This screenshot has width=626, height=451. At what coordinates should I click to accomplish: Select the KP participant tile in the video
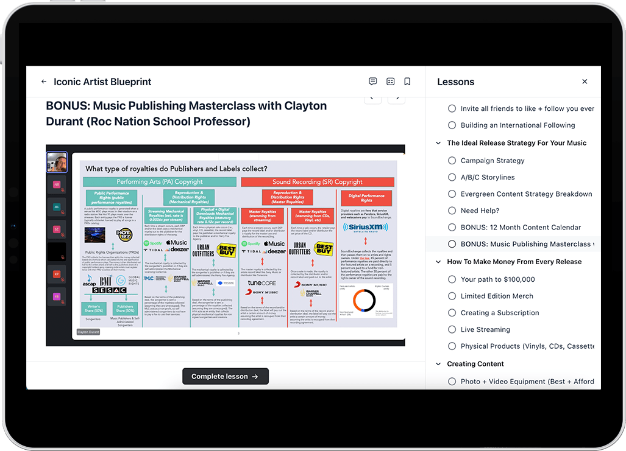57,274
